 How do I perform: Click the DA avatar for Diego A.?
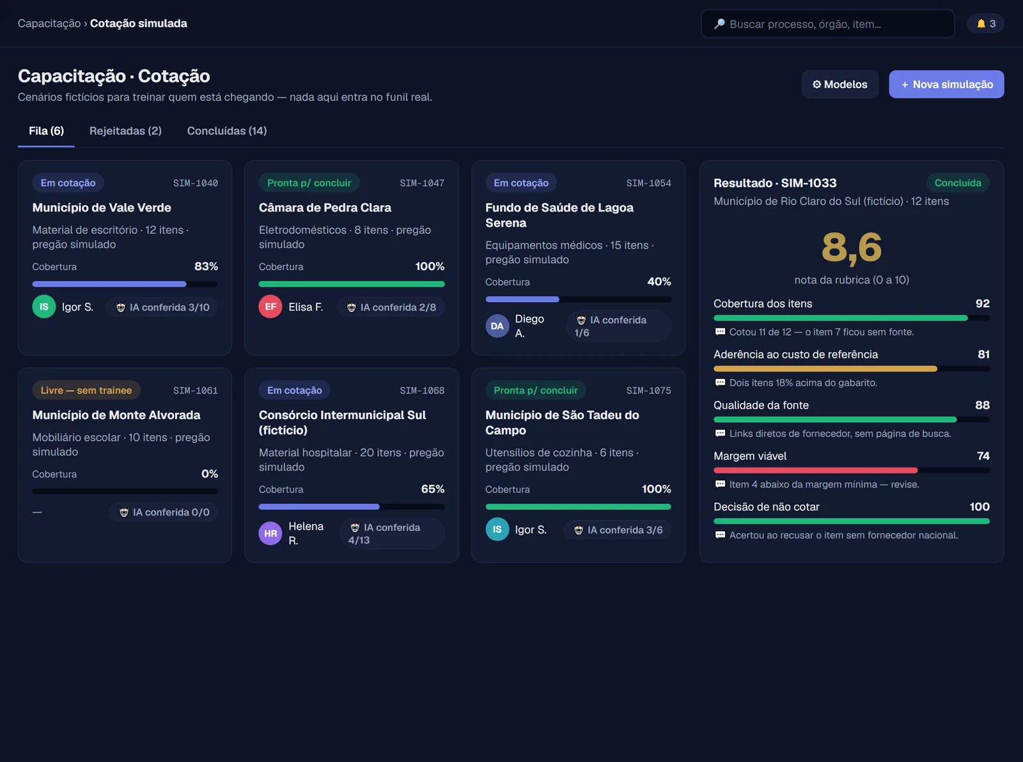coord(497,326)
